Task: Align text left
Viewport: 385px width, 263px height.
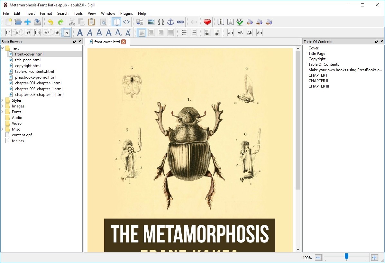Action: [x=142, y=33]
